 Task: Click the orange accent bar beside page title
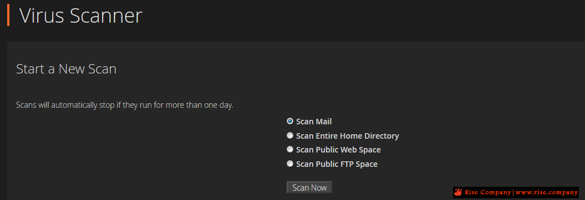point(8,15)
